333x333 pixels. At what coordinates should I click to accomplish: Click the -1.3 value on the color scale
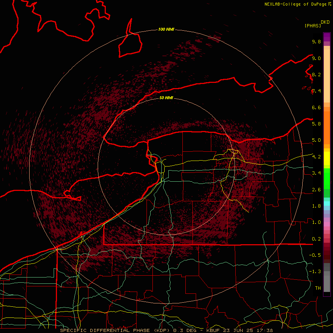[315, 272]
